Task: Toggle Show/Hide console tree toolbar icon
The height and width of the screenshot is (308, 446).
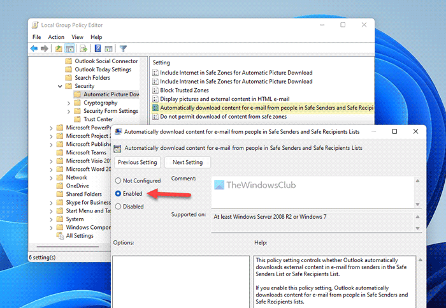Action: 69,48
